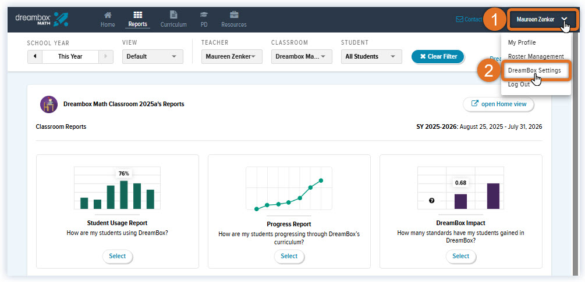Go to Home in navigation bar
Image resolution: width=585 pixels, height=282 pixels.
[108, 19]
